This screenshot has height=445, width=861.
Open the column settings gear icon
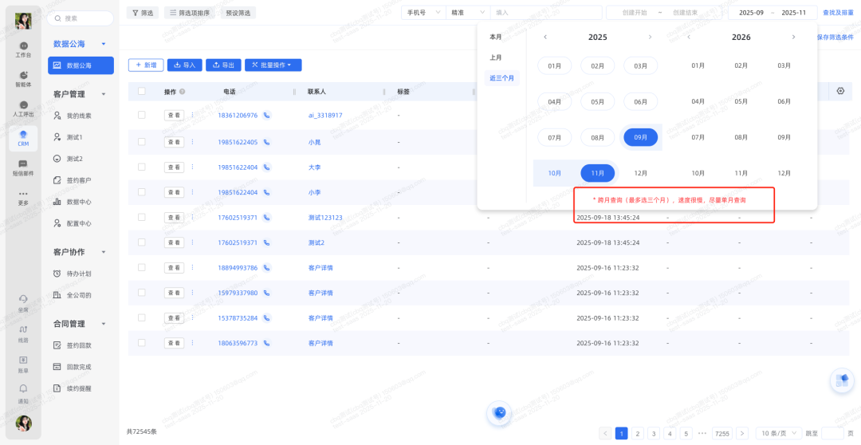839,92
